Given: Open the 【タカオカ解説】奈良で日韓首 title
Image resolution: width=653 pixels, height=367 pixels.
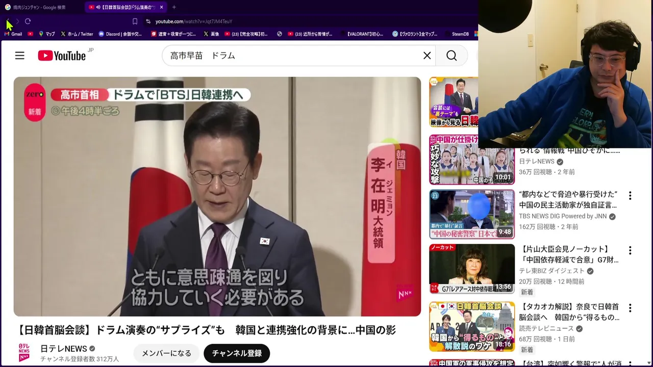Looking at the screenshot, I should (x=569, y=312).
